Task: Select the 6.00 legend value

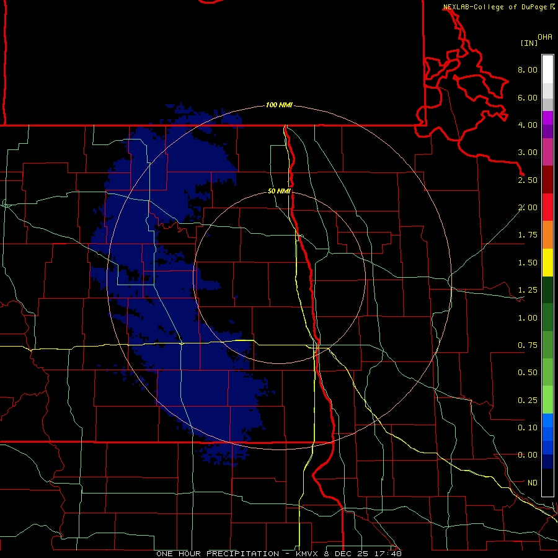Action: (528, 97)
